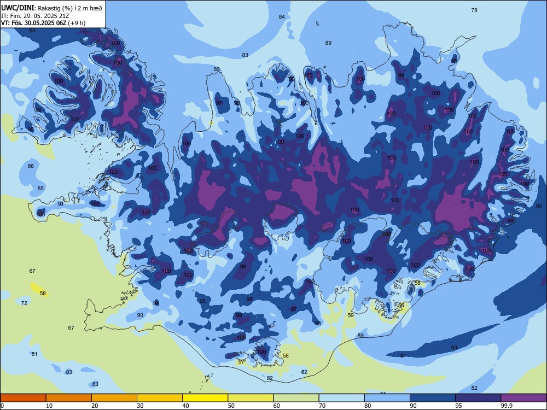
Task: Click the 78 humidity value on the map
Action: tap(474, 10)
